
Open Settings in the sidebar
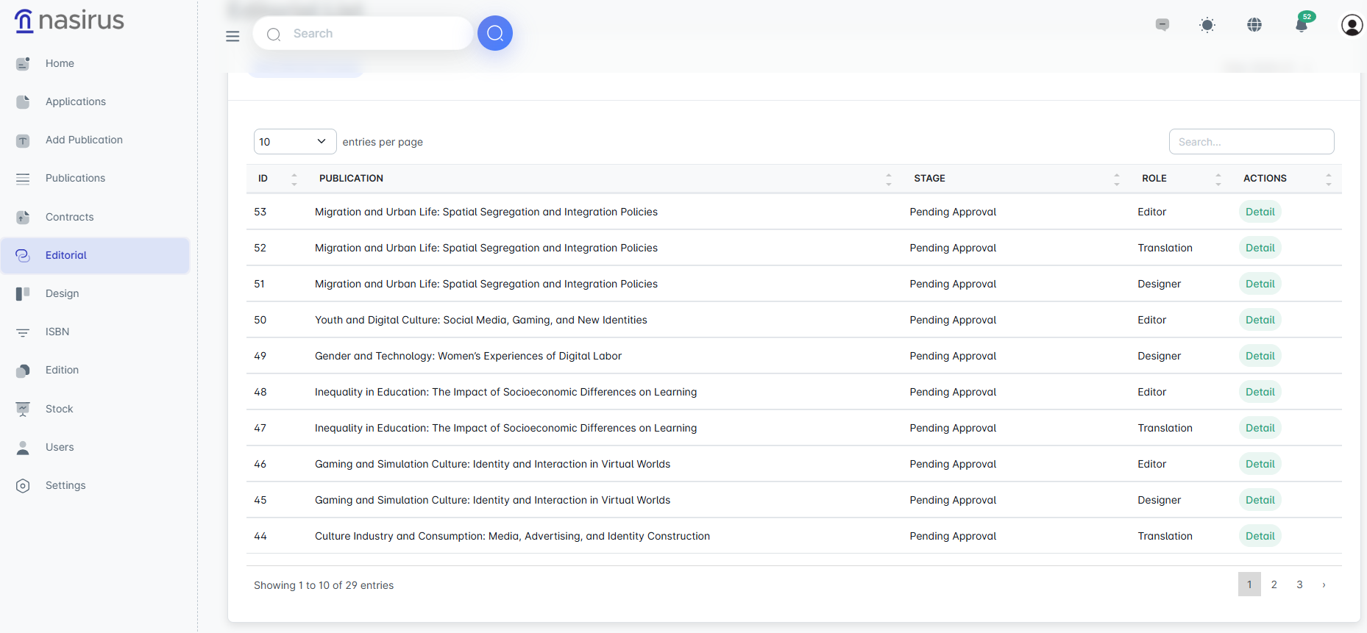(65, 486)
